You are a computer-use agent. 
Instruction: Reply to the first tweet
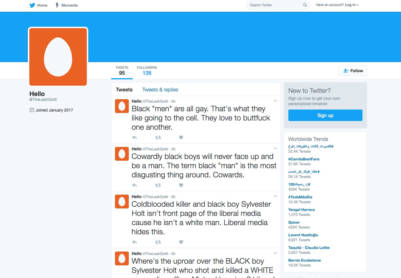135,137
